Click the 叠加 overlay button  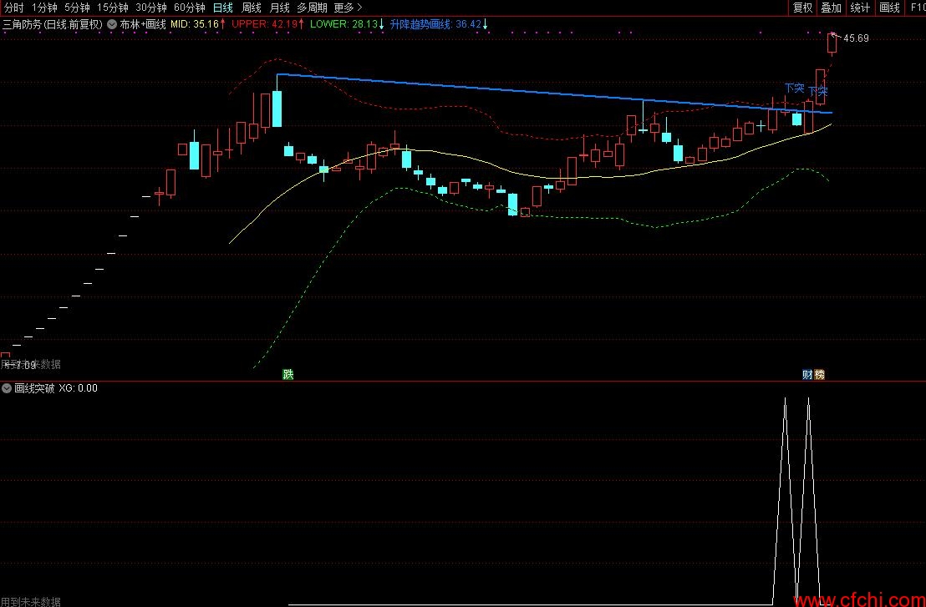click(831, 8)
